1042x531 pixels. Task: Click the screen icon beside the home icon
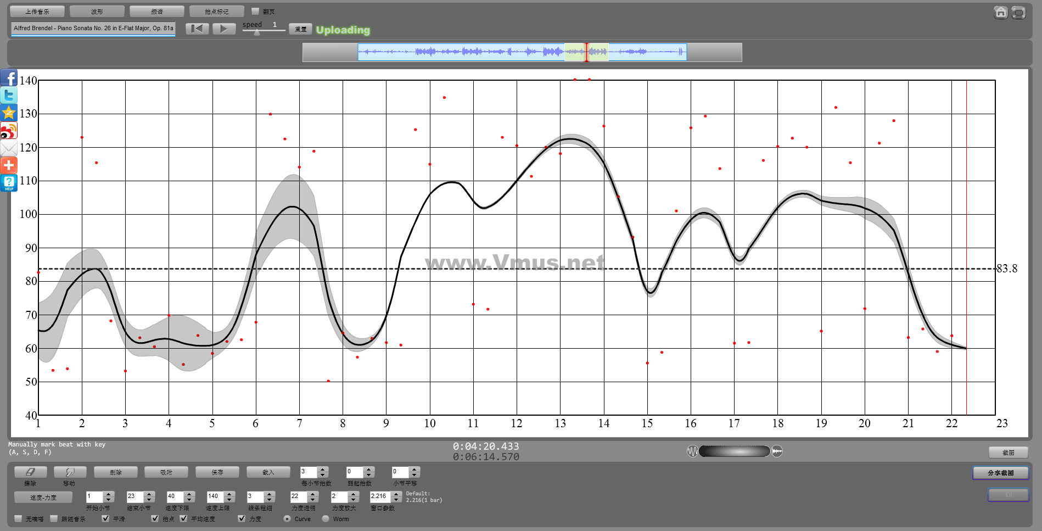(1018, 12)
